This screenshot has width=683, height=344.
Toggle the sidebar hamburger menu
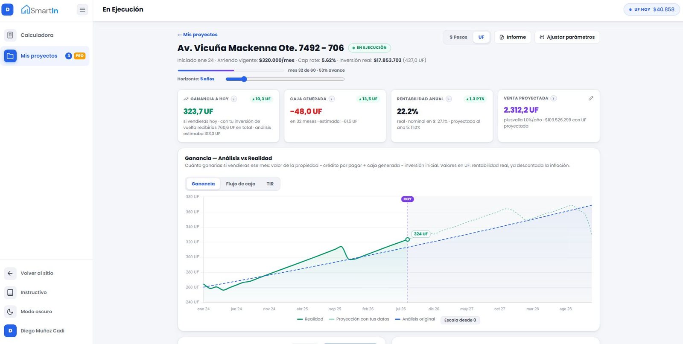82,9
